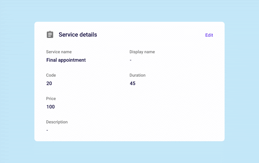
Task: Select the price value '100'
Action: tap(50, 107)
